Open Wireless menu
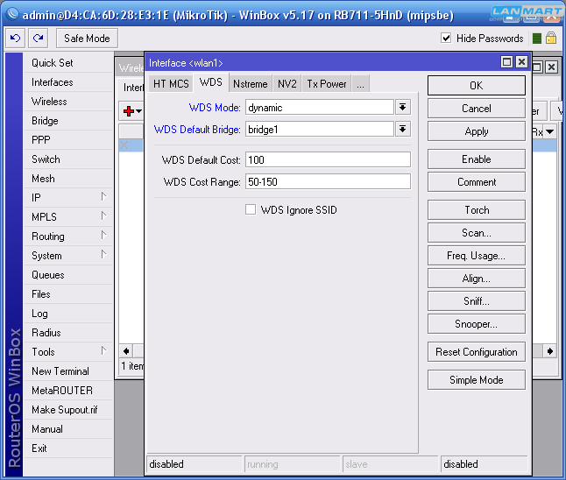Screen dimensions: 566x480 (x=67, y=102)
